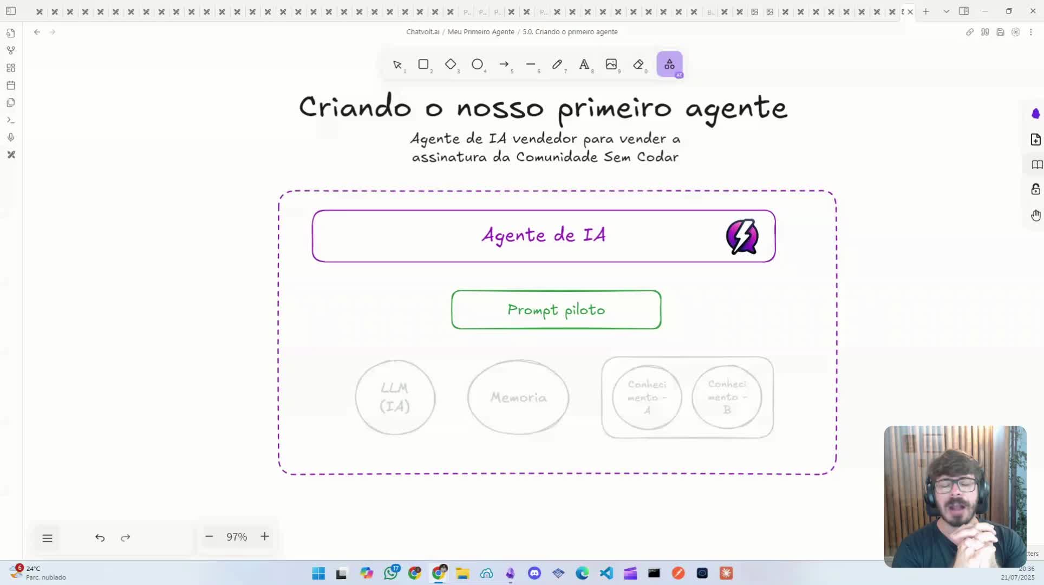Open the microphone tool in left sidebar

(11, 137)
